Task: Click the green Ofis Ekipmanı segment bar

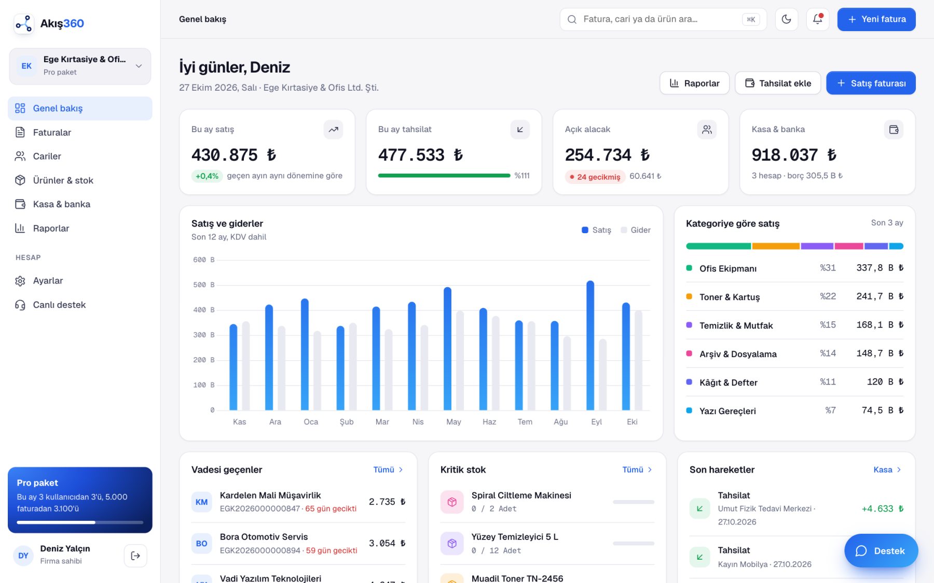Action: (x=718, y=246)
